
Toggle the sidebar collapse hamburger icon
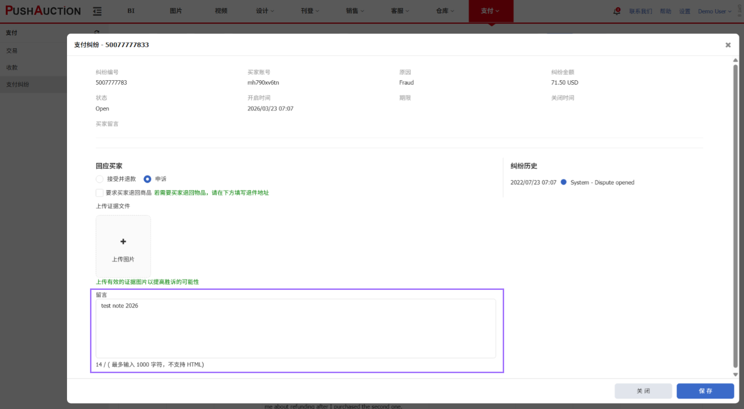click(97, 11)
